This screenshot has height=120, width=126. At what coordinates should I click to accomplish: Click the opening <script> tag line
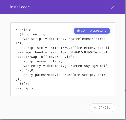click(23, 30)
